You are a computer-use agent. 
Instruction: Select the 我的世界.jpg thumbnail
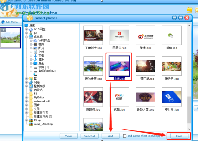tap(93, 66)
